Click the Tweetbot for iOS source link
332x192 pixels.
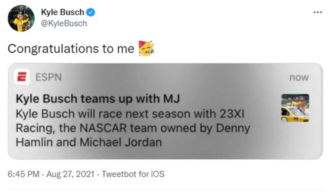133,174
